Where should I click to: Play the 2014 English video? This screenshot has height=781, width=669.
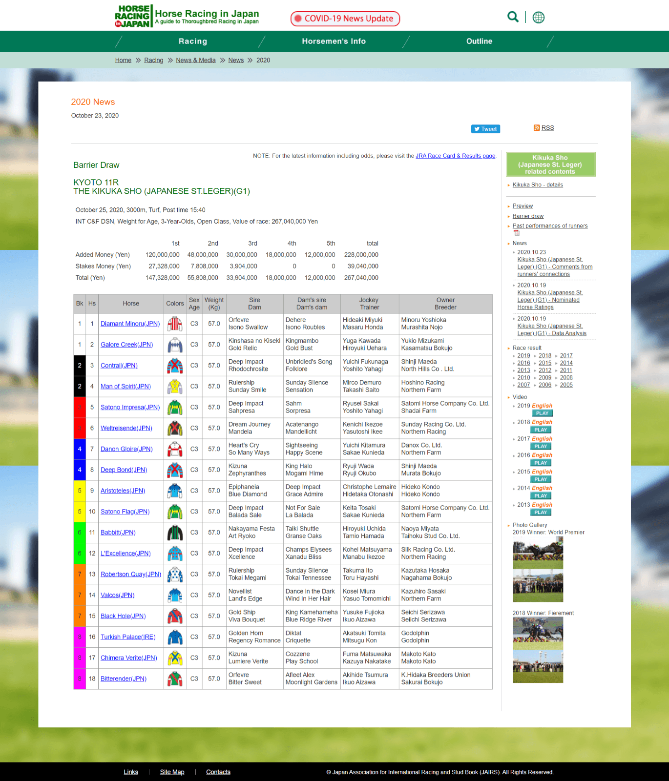(x=541, y=496)
